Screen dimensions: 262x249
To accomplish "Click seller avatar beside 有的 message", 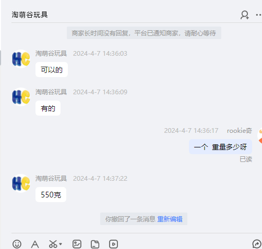I will tap(21, 97).
